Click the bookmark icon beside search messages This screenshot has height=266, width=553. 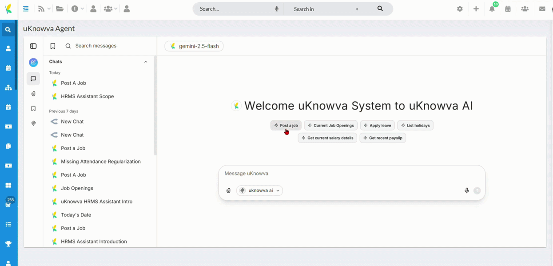tap(53, 46)
